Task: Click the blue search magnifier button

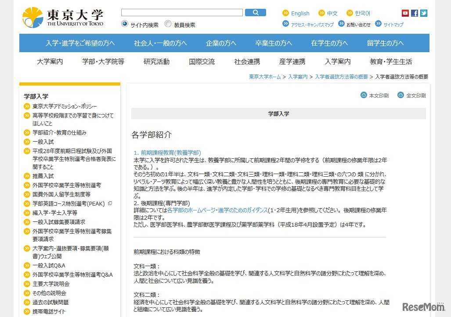Action: click(x=256, y=12)
